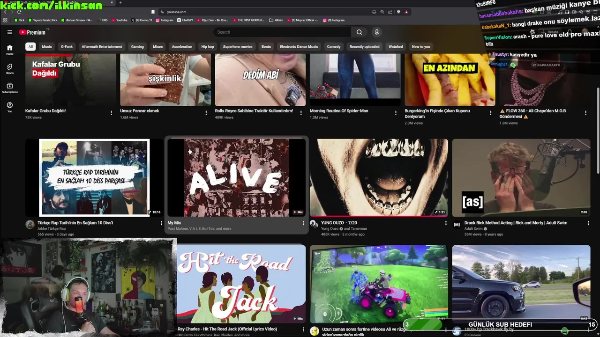Open Arkhe Türkçe Rap channel avatar

pos(30,224)
